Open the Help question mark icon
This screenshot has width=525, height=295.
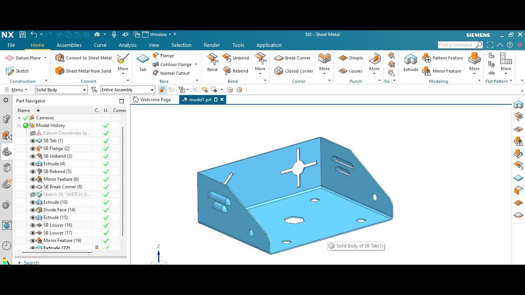click(510, 45)
